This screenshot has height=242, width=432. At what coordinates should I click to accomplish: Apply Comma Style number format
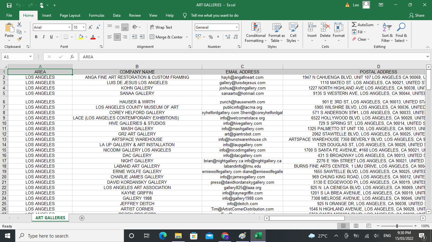[x=219, y=37]
